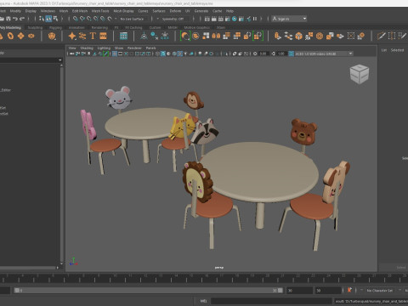Image resolution: width=408 pixels, height=306 pixels.
Task: Open the Mesh menu
Action: point(64,11)
